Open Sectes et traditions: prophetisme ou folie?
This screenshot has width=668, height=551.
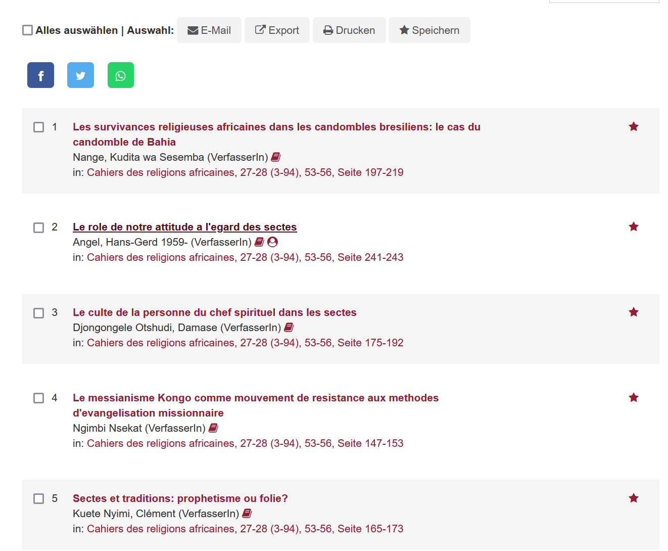pyautogui.click(x=180, y=498)
